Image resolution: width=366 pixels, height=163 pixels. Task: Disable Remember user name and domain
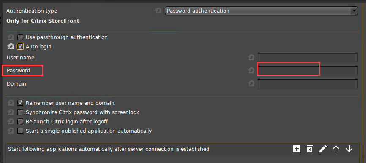coord(20,103)
